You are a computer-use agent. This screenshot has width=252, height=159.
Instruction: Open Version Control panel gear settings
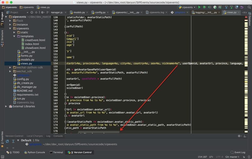pos(239,136)
